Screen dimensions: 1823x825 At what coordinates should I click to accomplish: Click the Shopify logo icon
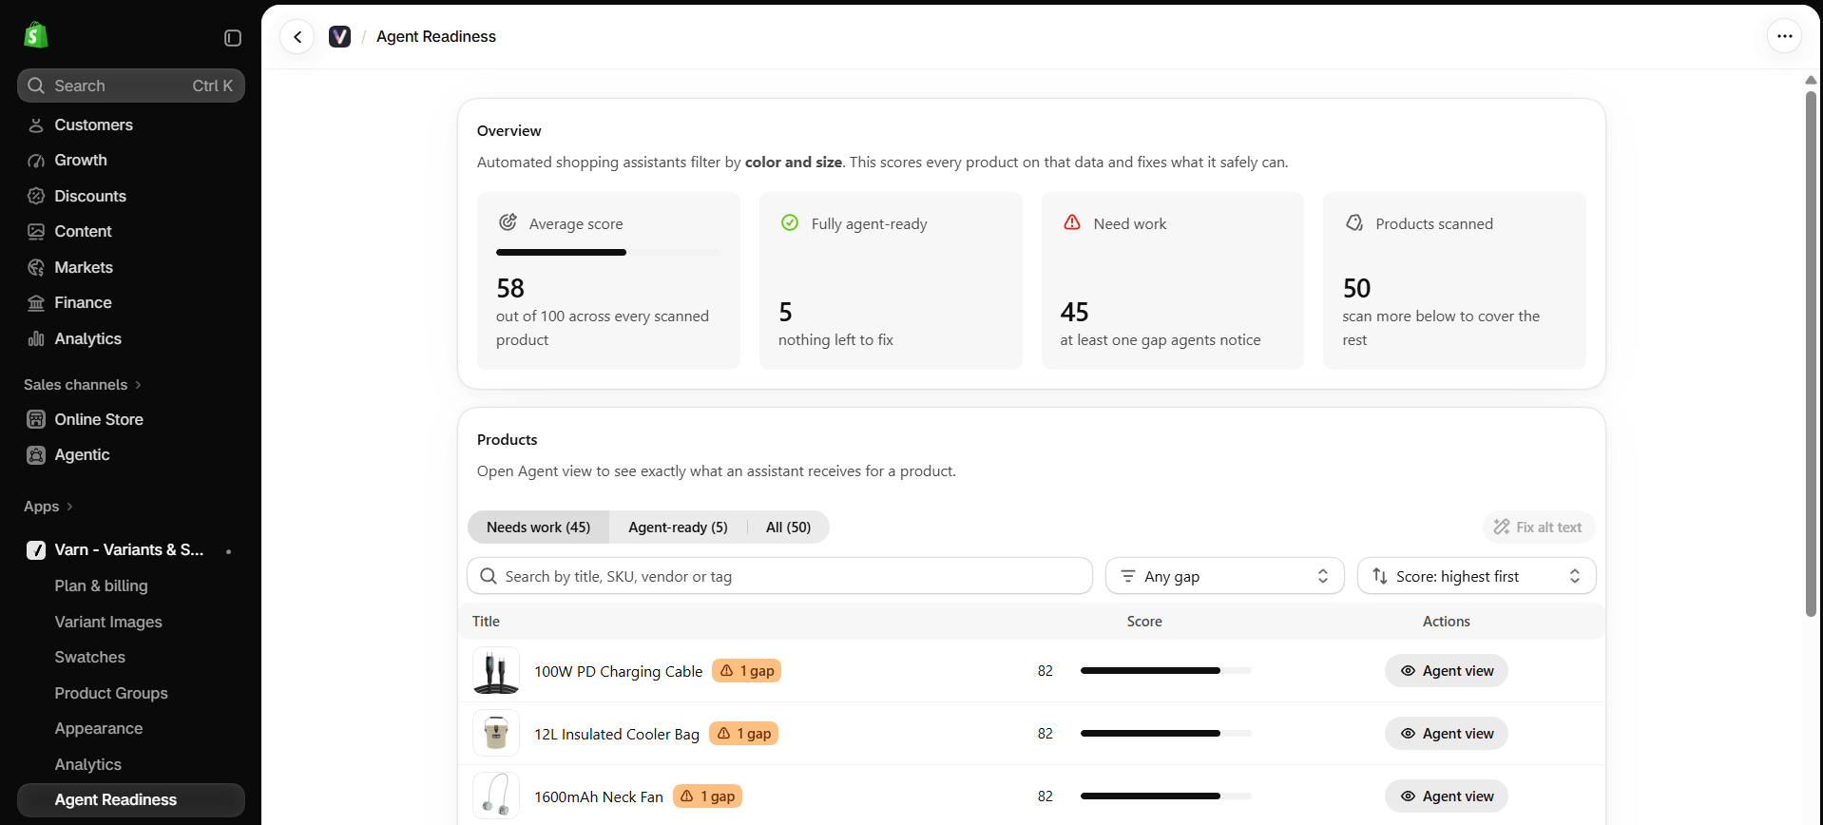36,36
